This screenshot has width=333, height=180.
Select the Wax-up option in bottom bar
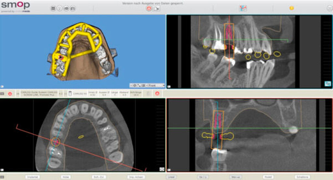point(235,177)
